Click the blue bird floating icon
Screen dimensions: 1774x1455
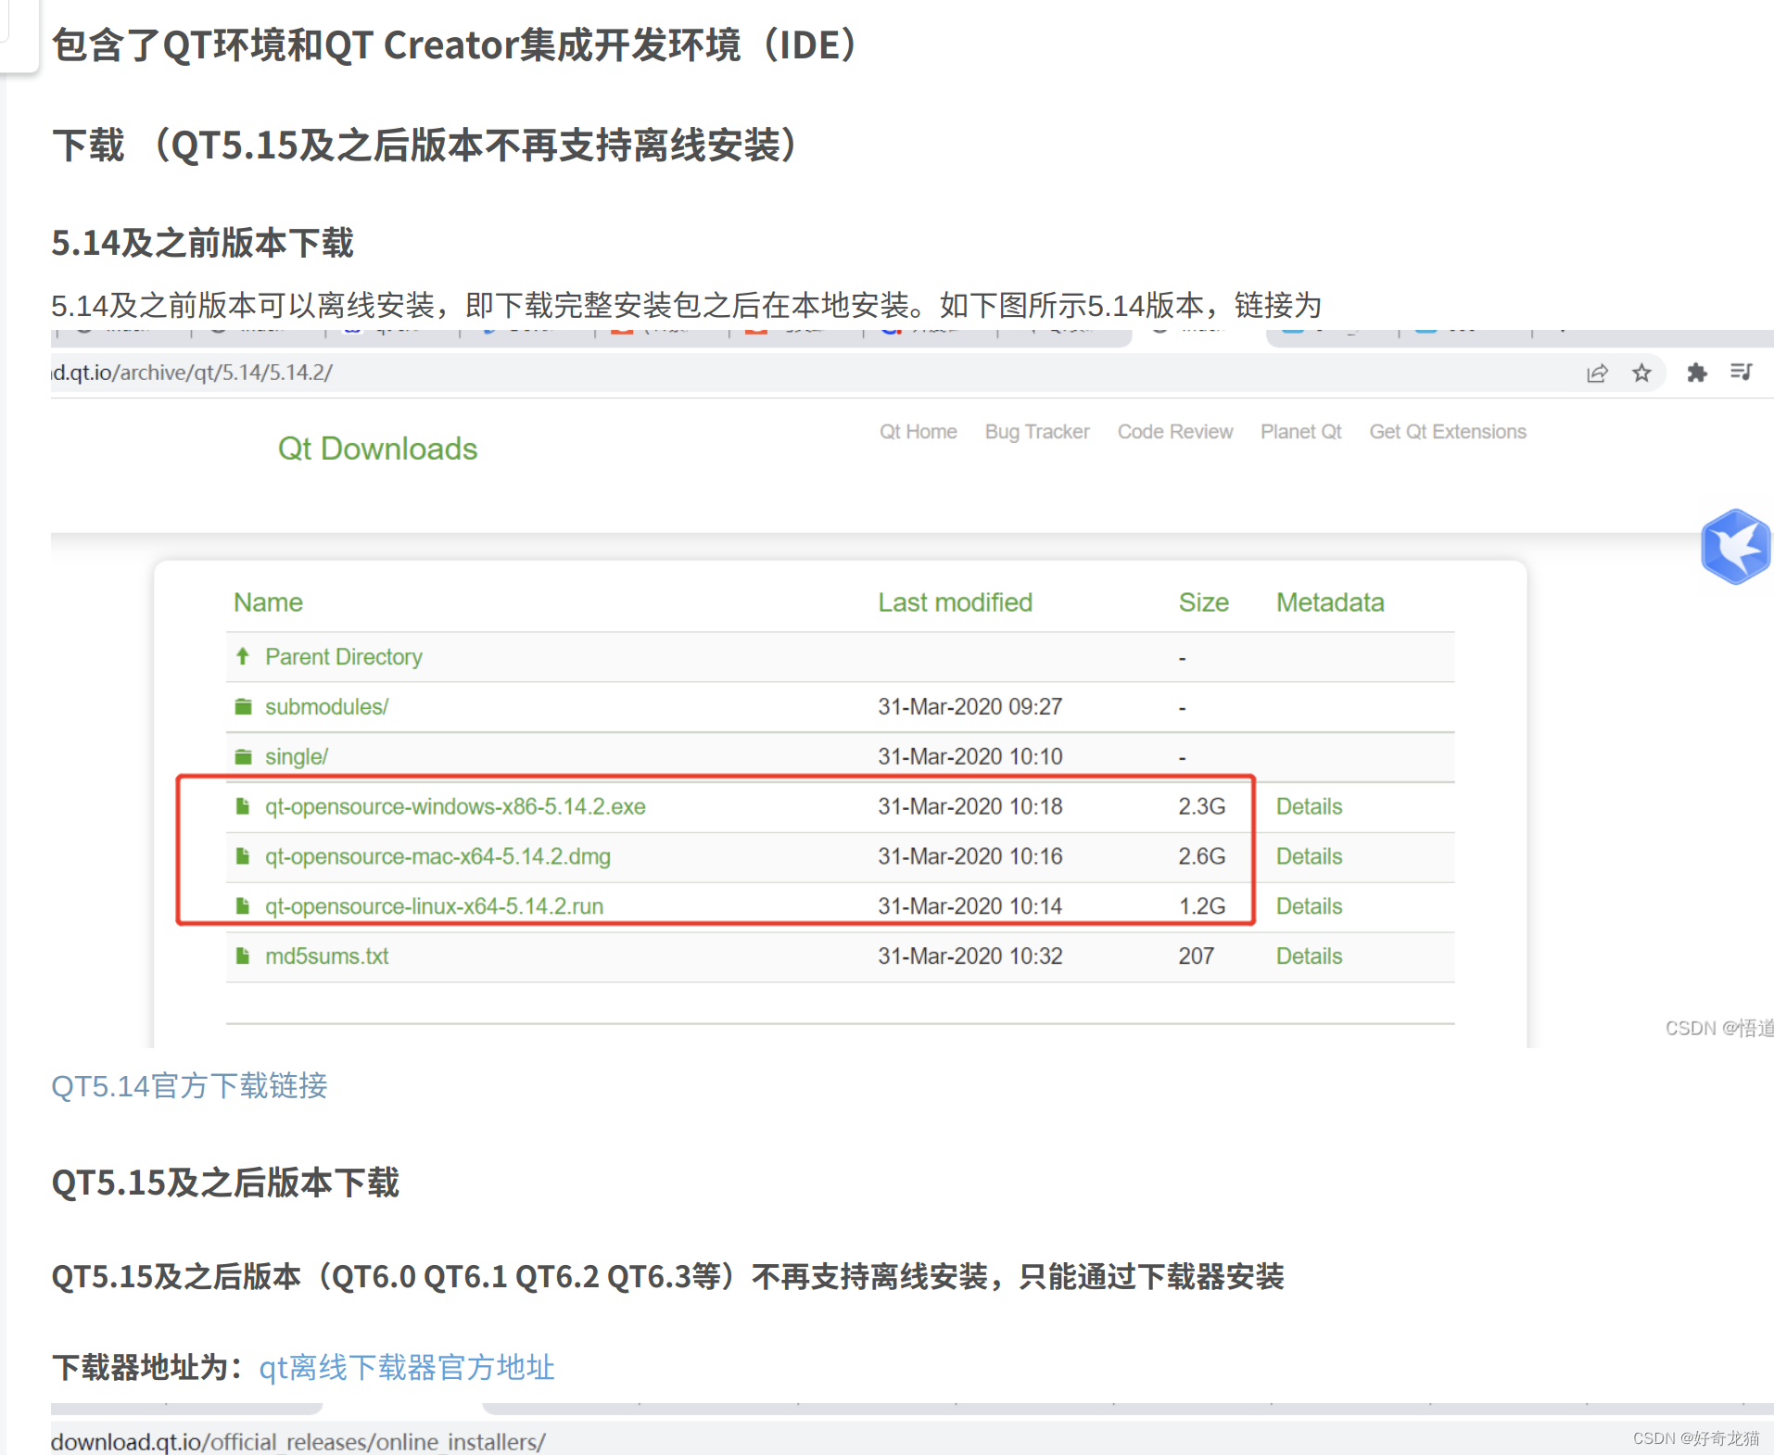coord(1736,547)
